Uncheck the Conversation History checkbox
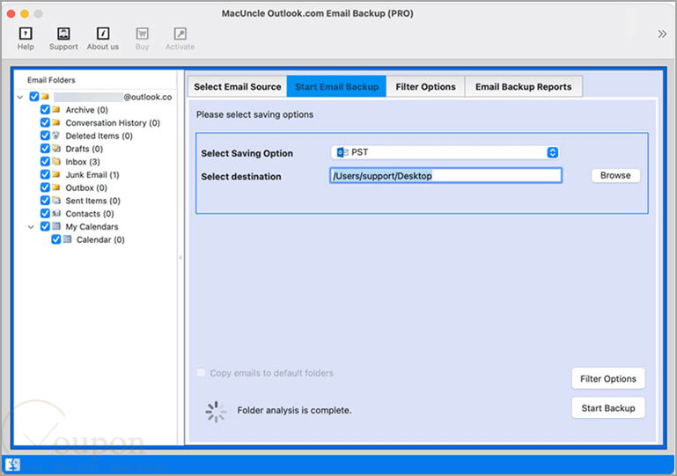This screenshot has width=677, height=476. pos(45,122)
